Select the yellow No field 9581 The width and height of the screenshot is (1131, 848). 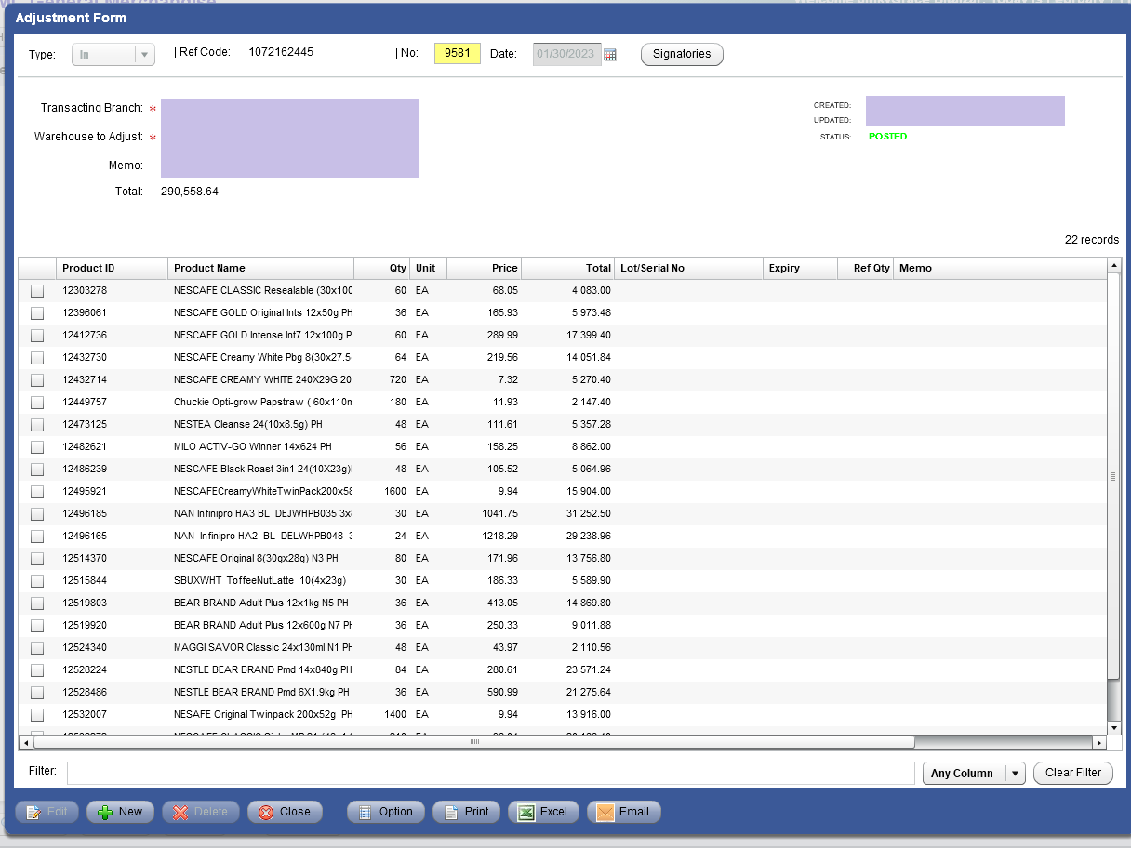(457, 54)
